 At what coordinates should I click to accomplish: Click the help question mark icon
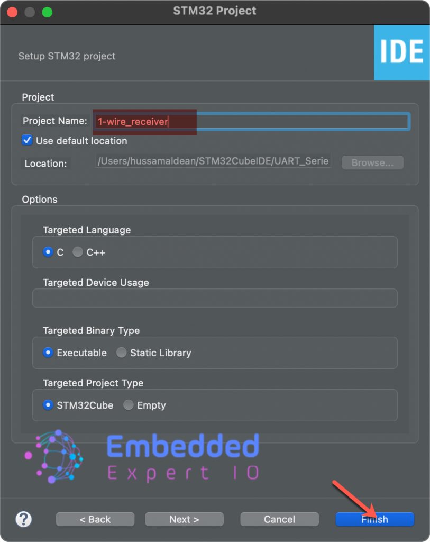(24, 519)
